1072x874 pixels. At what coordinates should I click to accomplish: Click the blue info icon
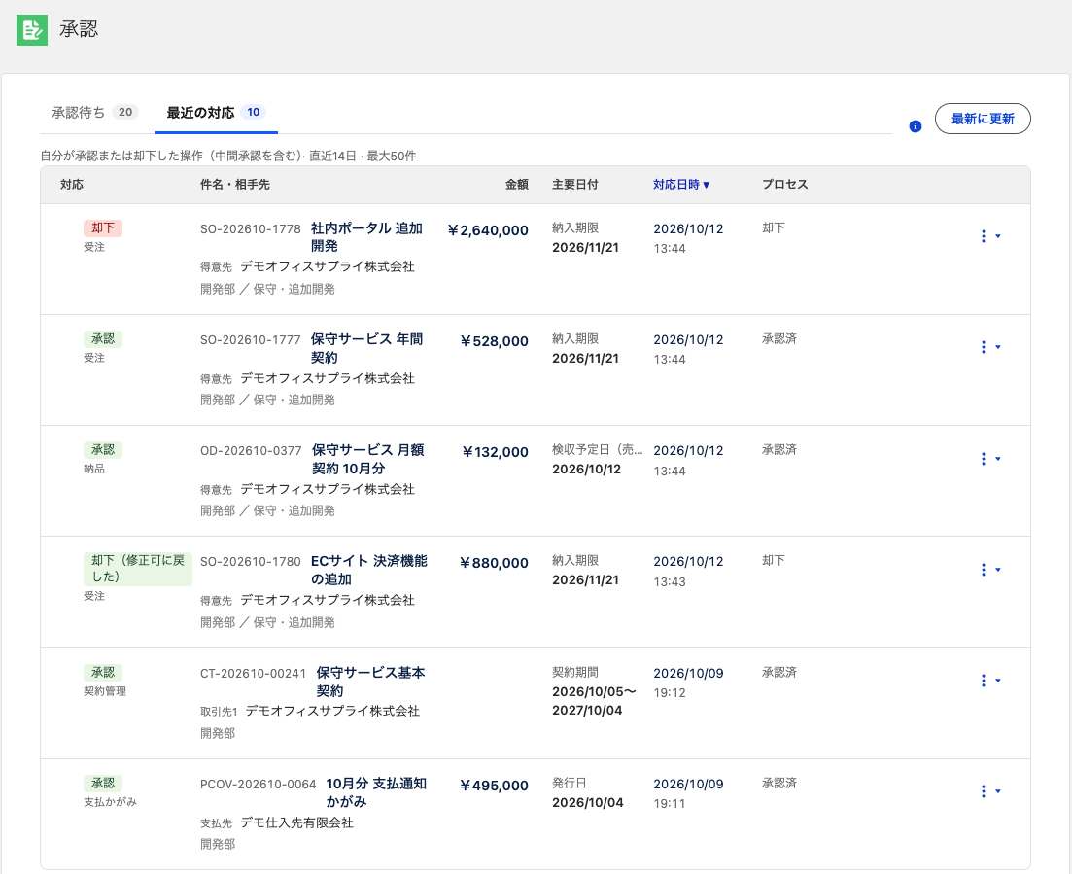(x=916, y=126)
